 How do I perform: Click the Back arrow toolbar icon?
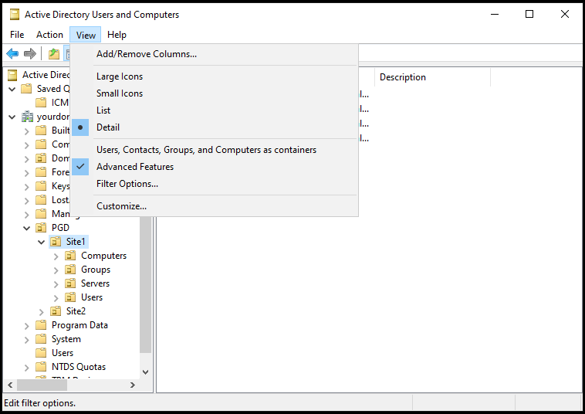(12, 54)
